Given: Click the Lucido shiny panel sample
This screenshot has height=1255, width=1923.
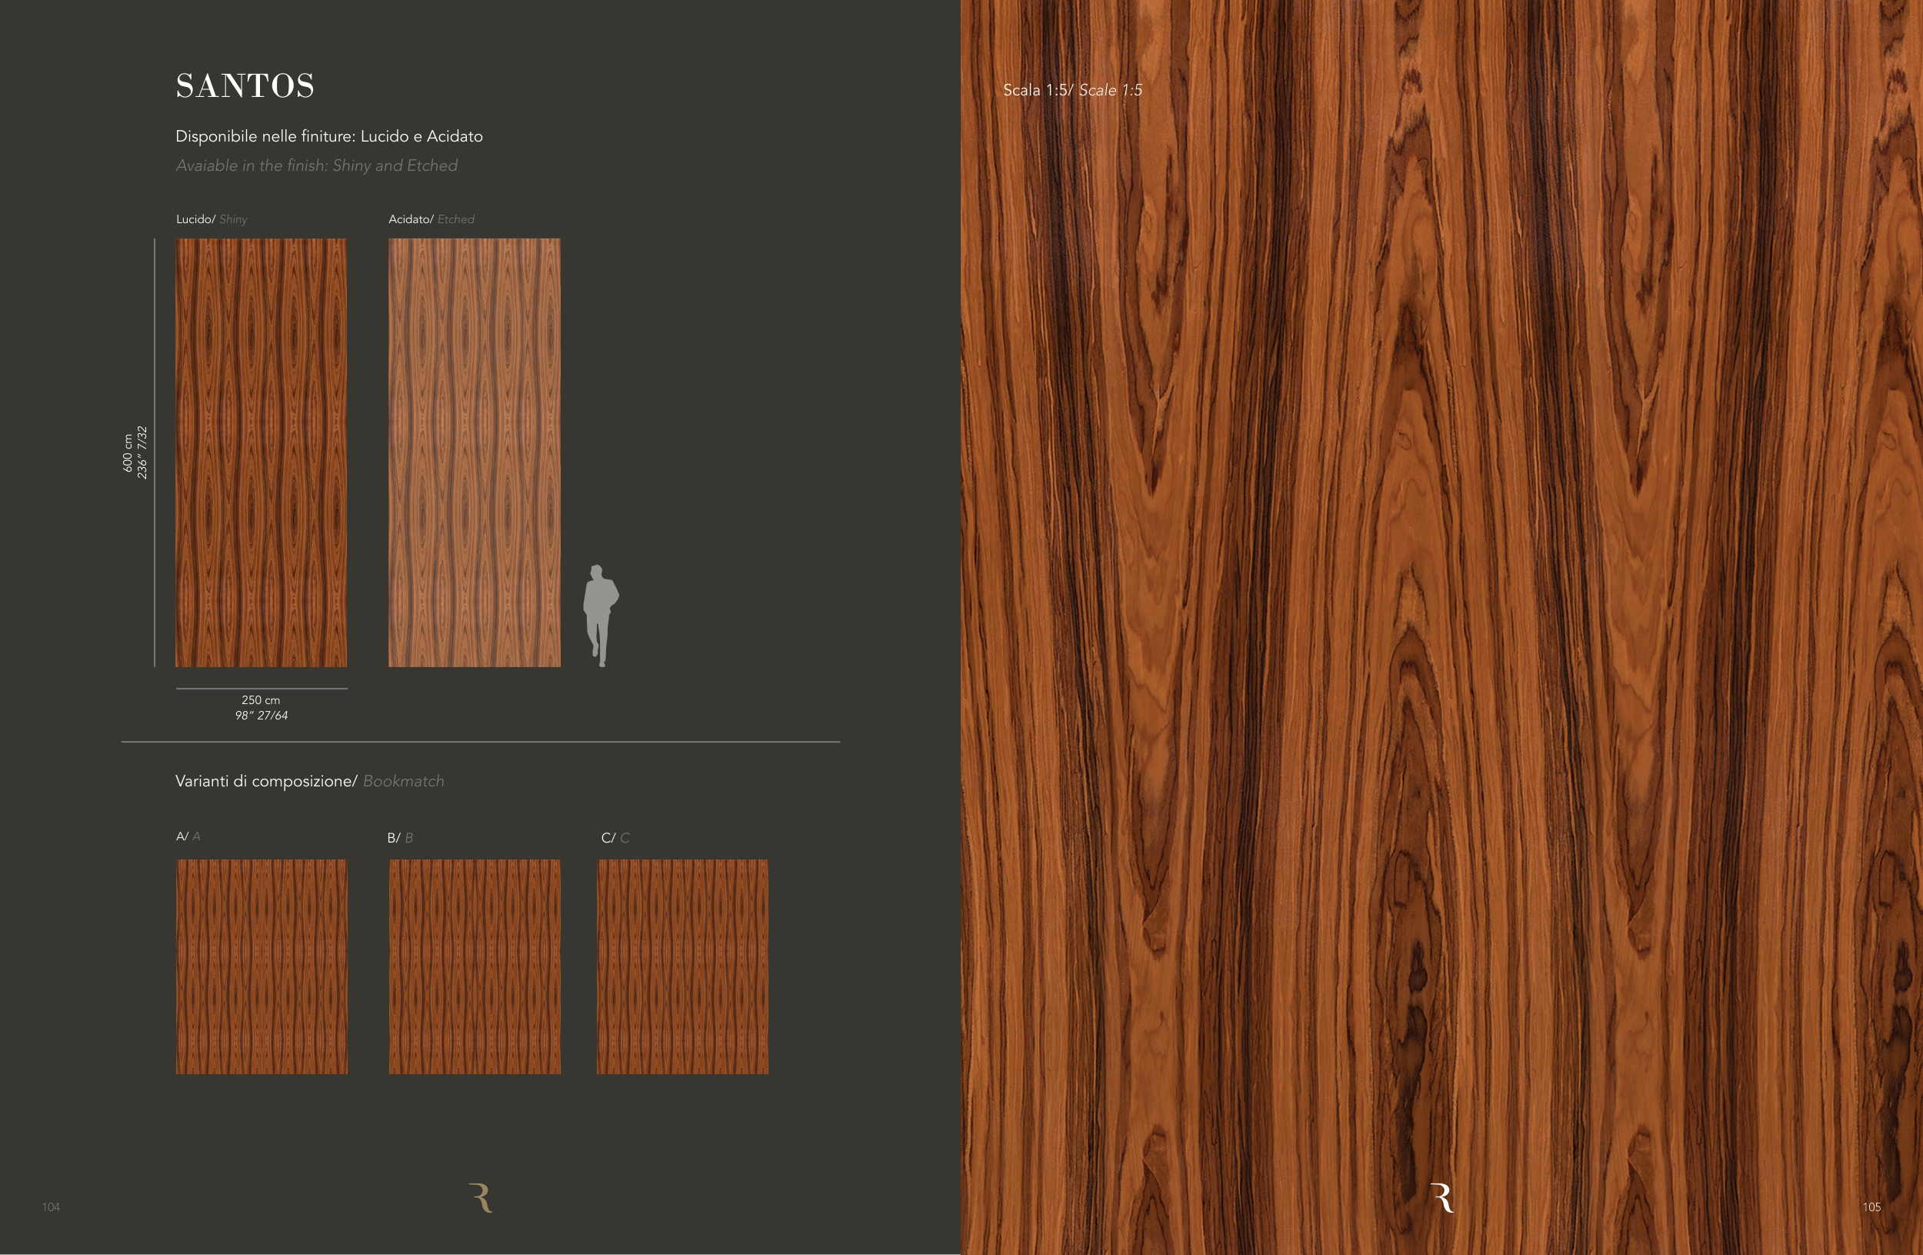Looking at the screenshot, I should 261,452.
